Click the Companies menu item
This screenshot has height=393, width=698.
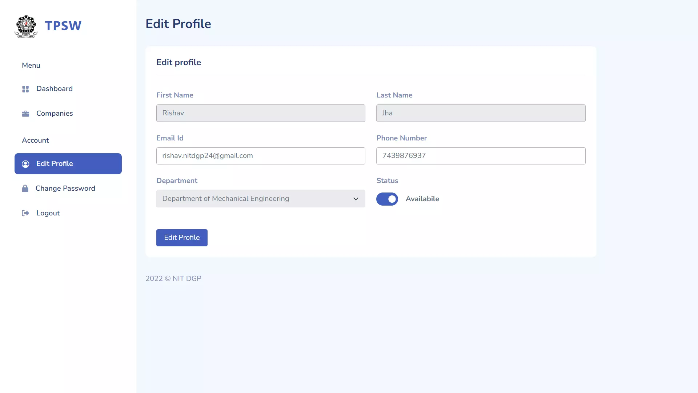(54, 113)
